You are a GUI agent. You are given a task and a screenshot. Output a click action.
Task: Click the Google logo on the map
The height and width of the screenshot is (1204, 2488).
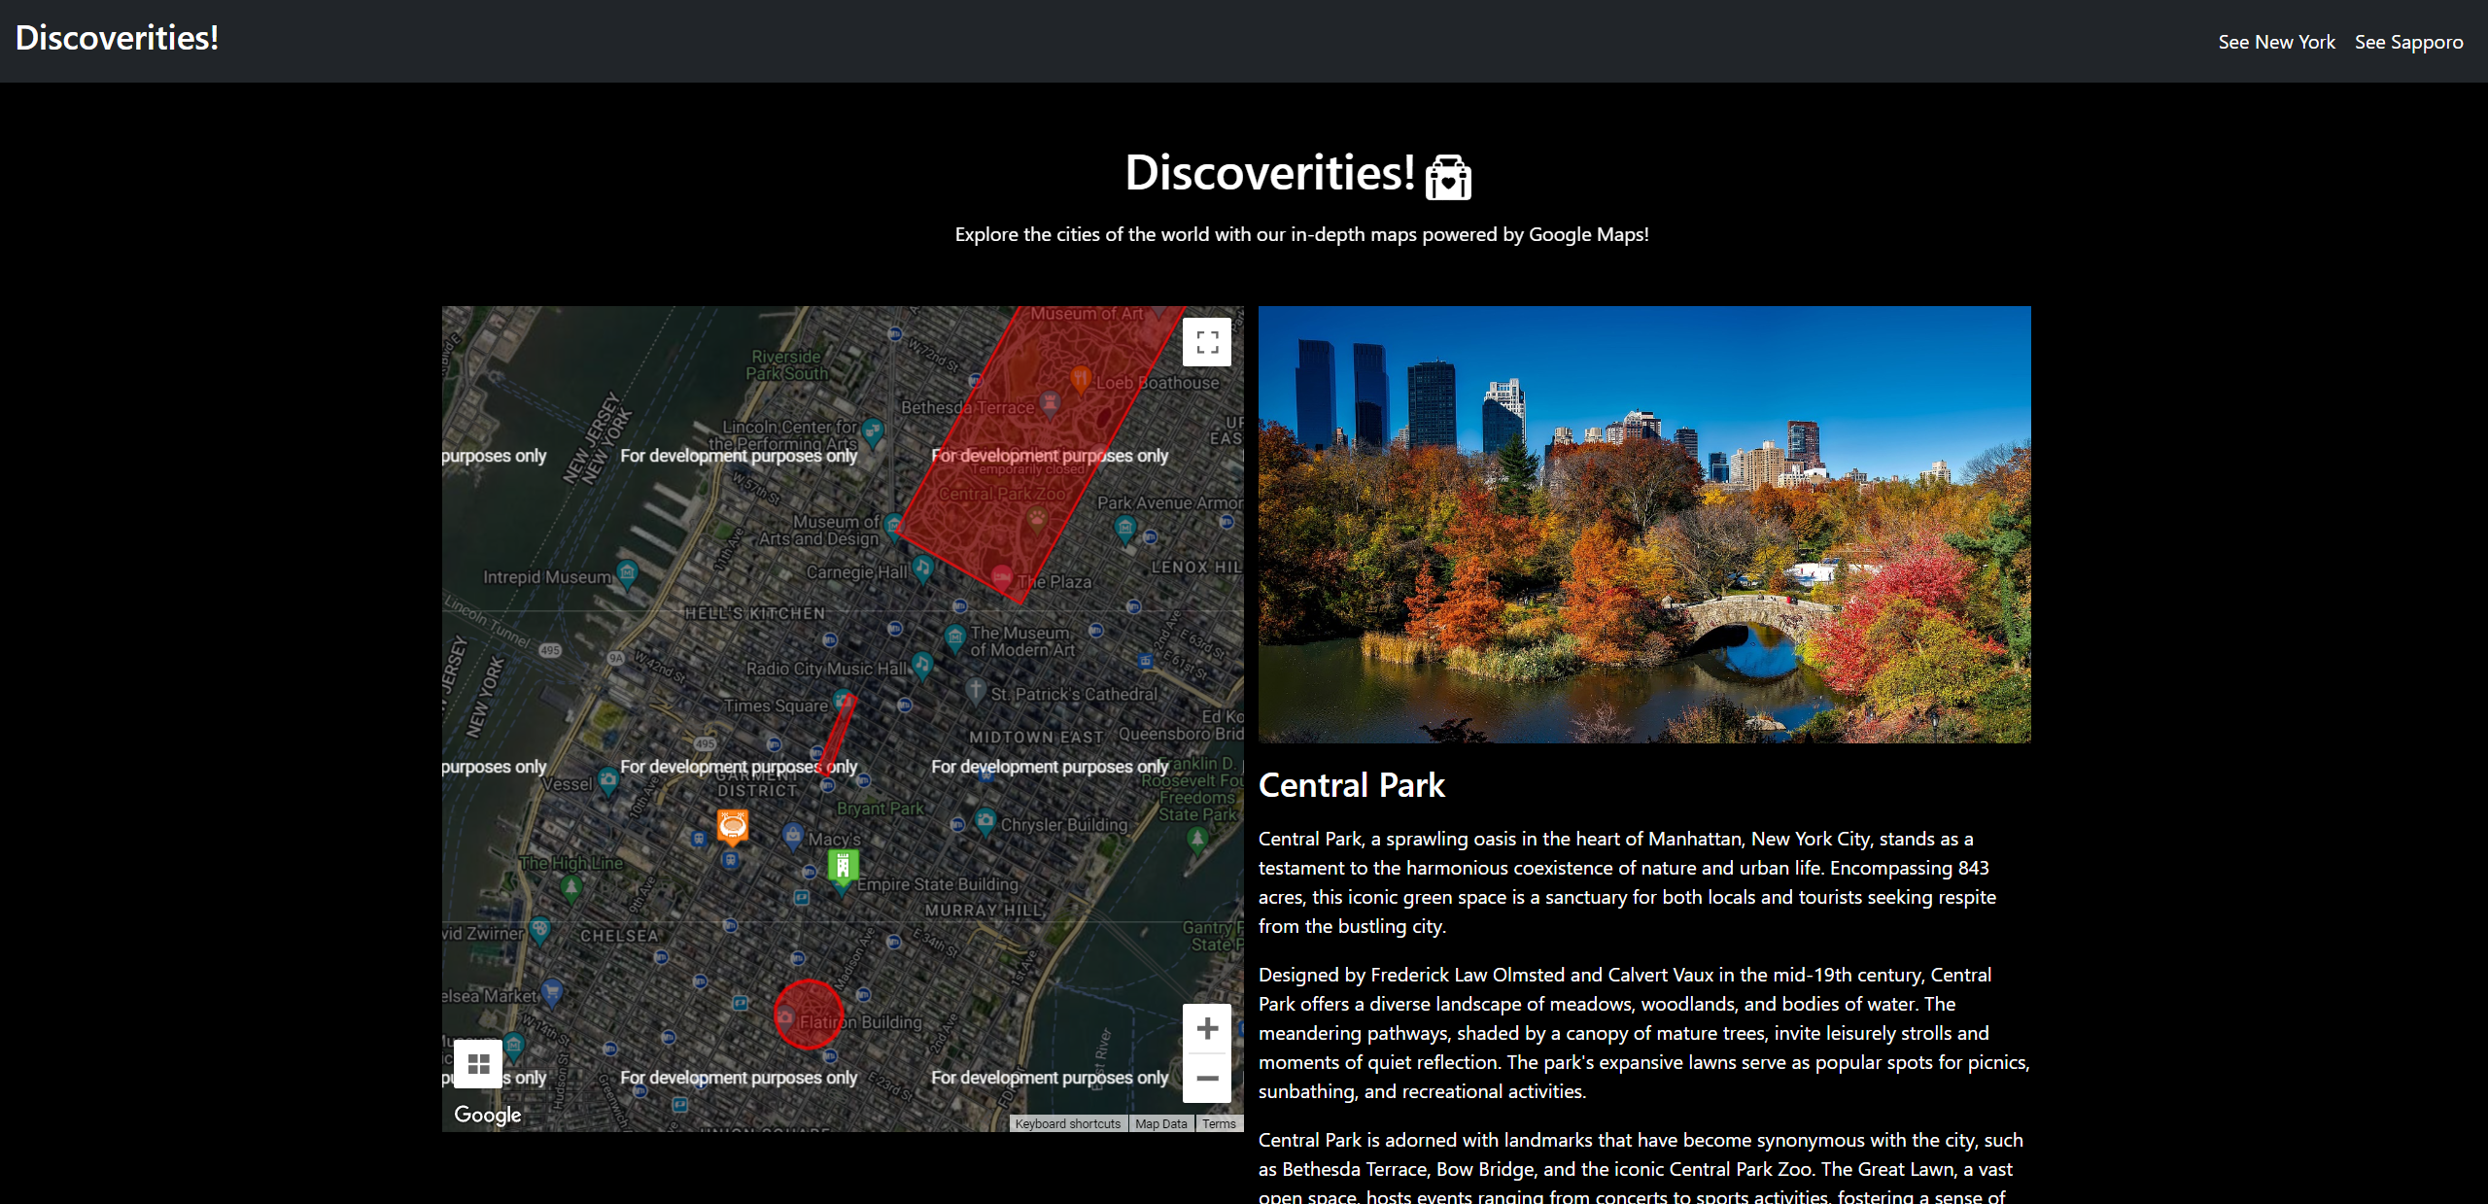[488, 1115]
